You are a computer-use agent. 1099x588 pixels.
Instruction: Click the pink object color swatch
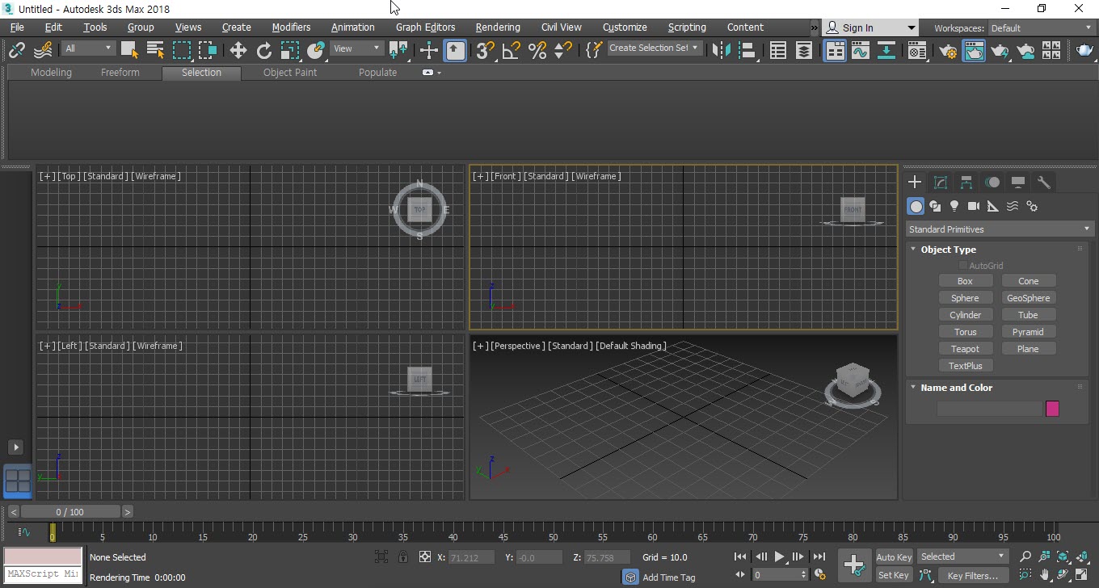coord(1052,409)
